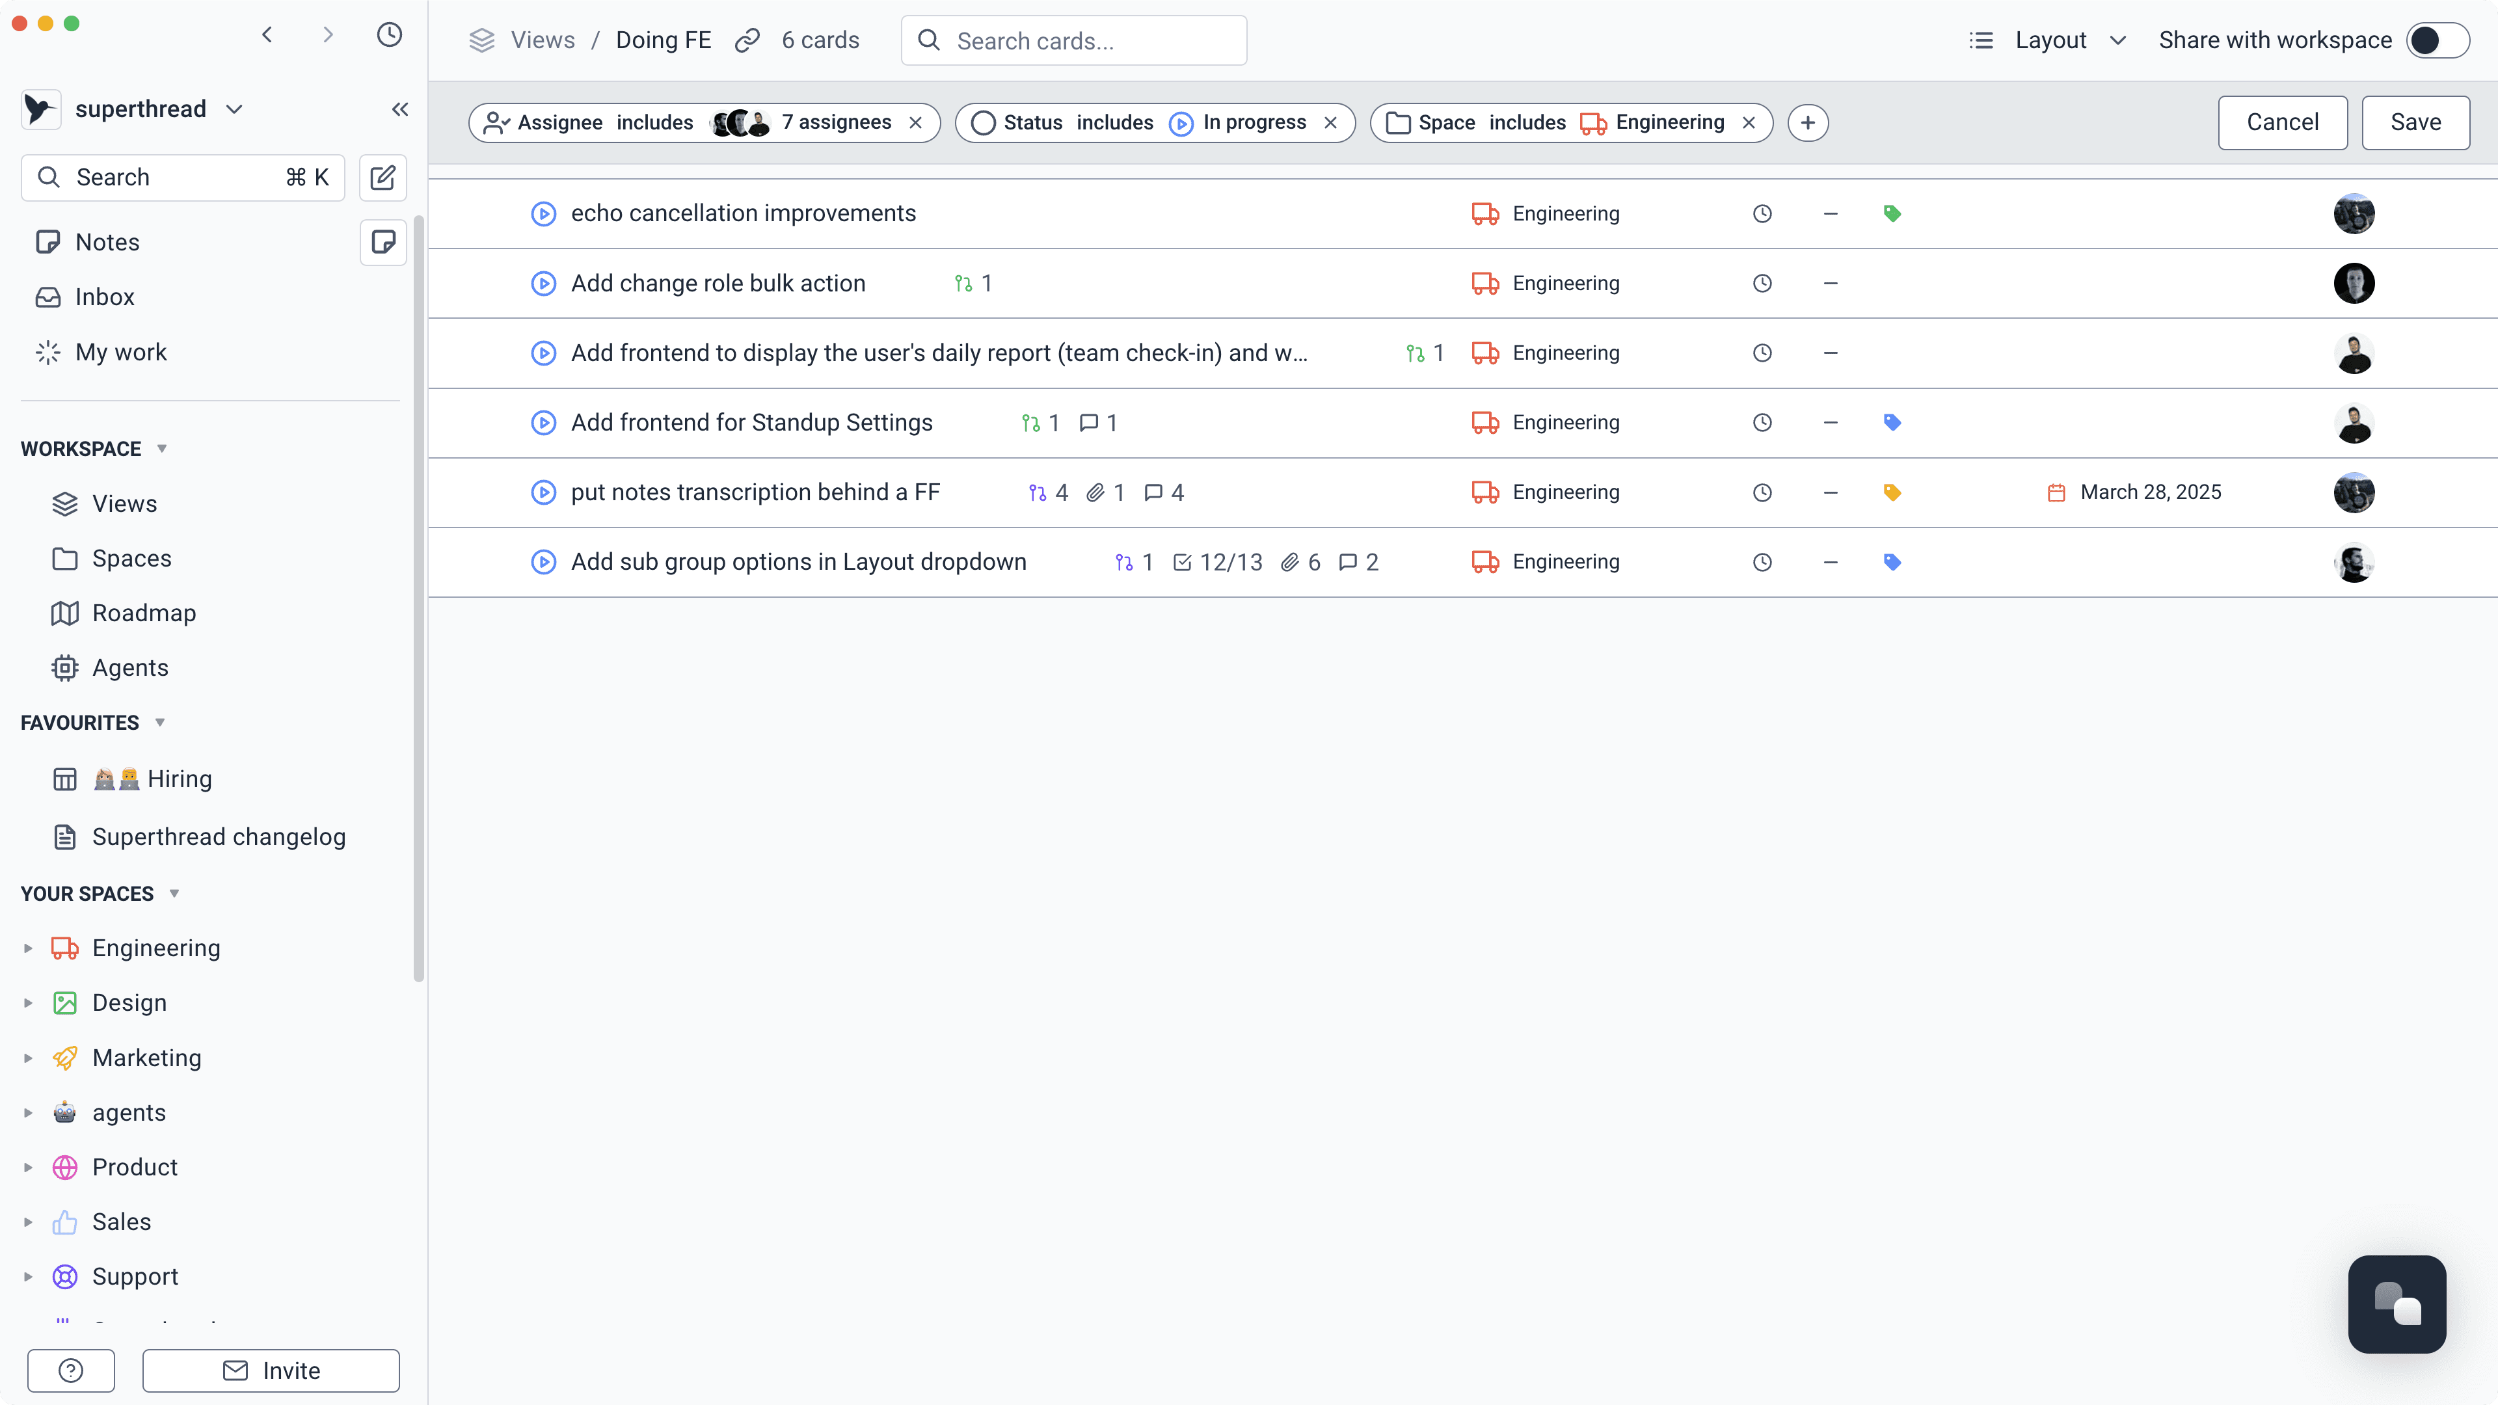Screen dimensions: 2498x1405
Task: Click status icon of echo cancellation improvements
Action: click(x=544, y=213)
